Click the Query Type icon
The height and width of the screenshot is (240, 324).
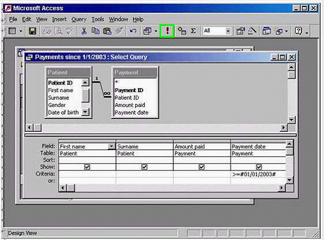[x=147, y=31]
